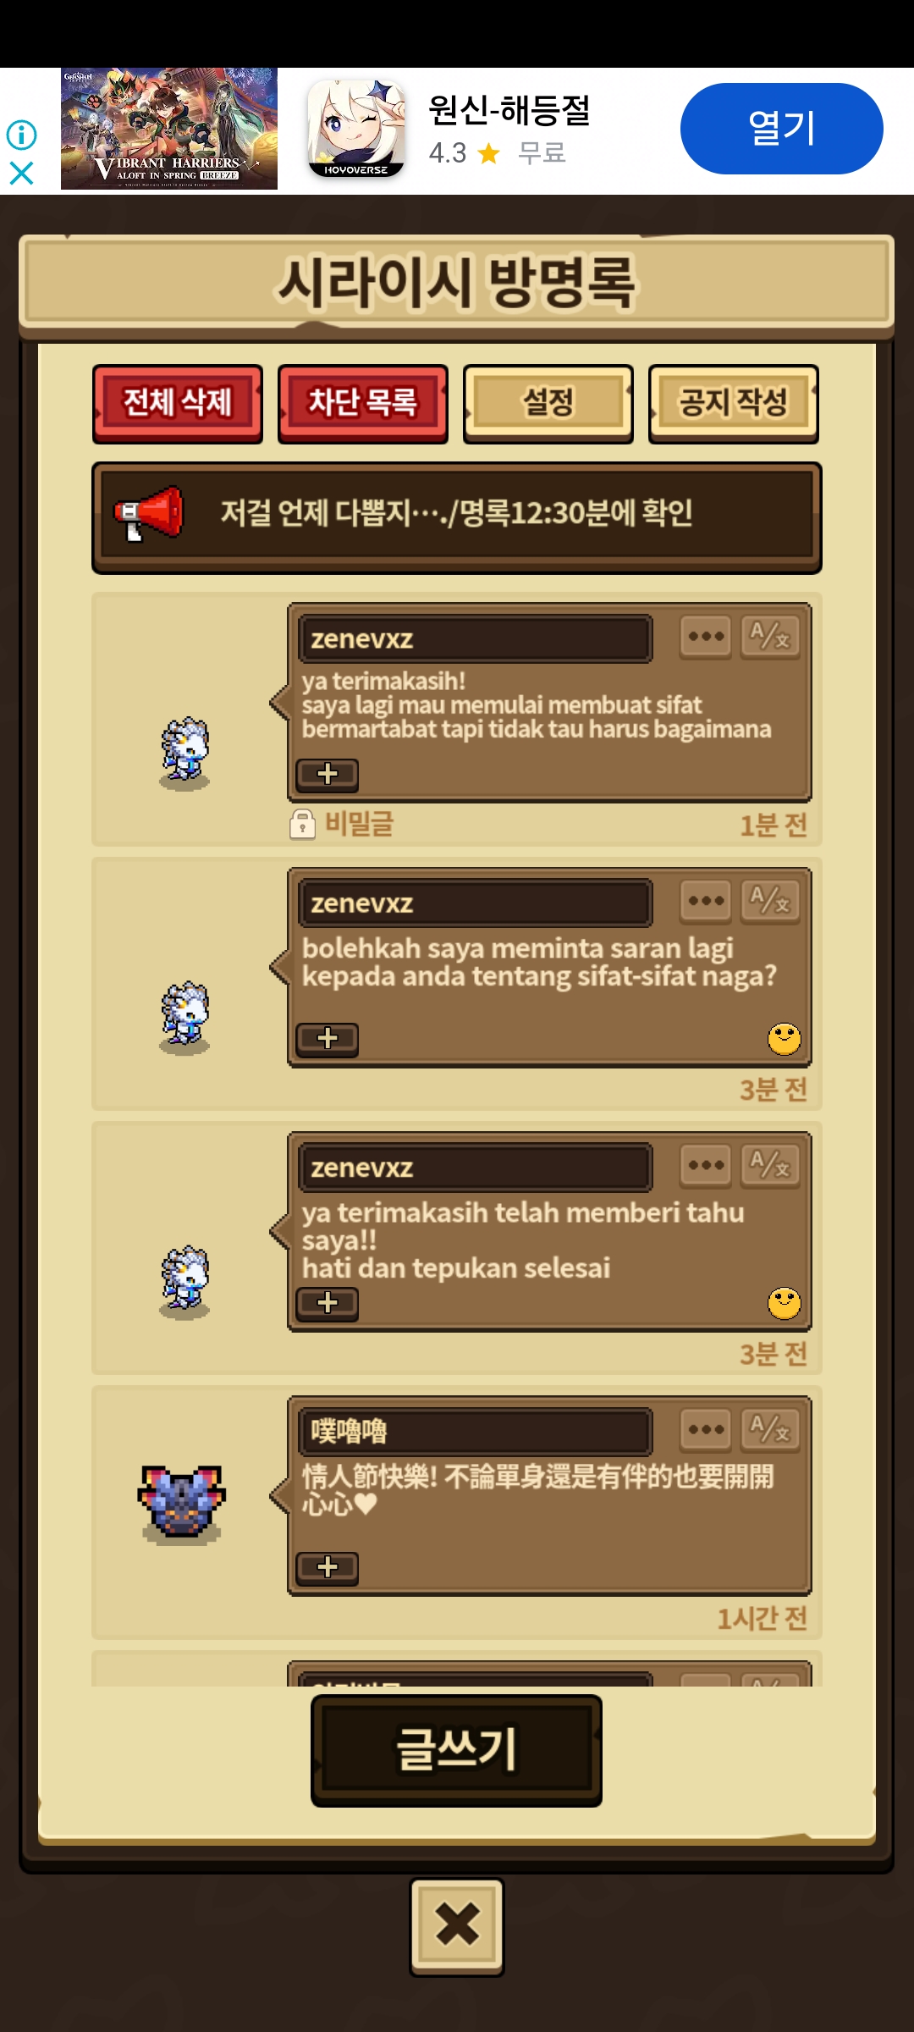Click the 열기 button in the ad

[x=782, y=129]
